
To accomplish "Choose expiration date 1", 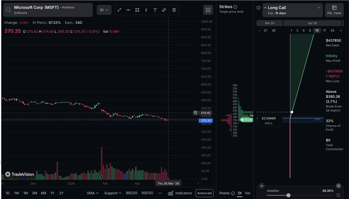I will coord(291,31).
